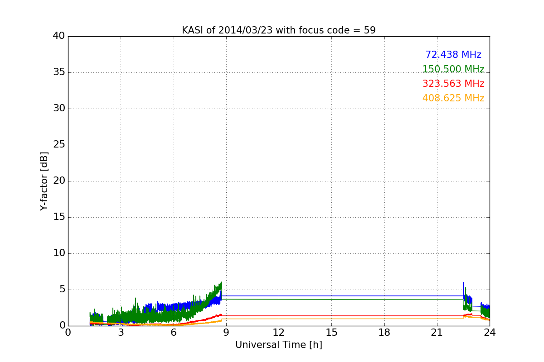Click the y-axis tick label '35'

pos(59,72)
